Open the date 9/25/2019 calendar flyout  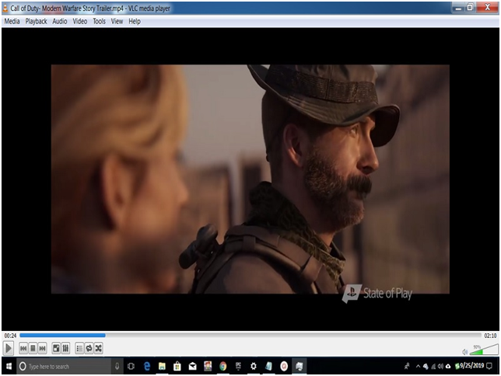pos(471,366)
